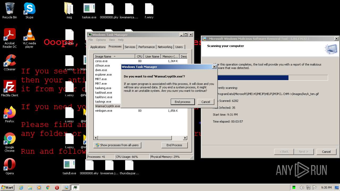The width and height of the screenshot is (340, 191).
Task: Select the taskse.exe desktop file
Action: pos(89,11)
